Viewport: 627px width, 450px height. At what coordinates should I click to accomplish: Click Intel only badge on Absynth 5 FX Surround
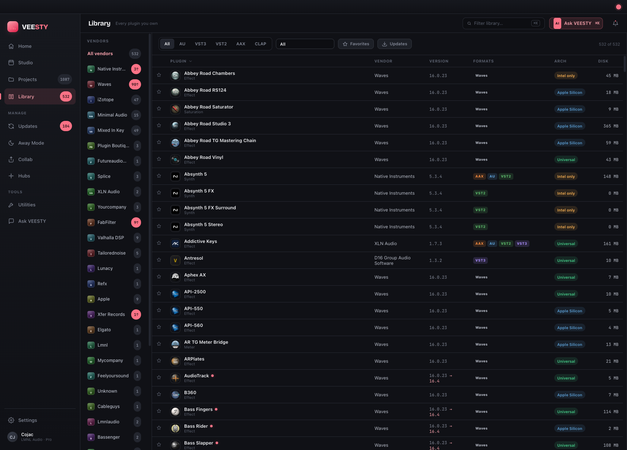coord(566,210)
